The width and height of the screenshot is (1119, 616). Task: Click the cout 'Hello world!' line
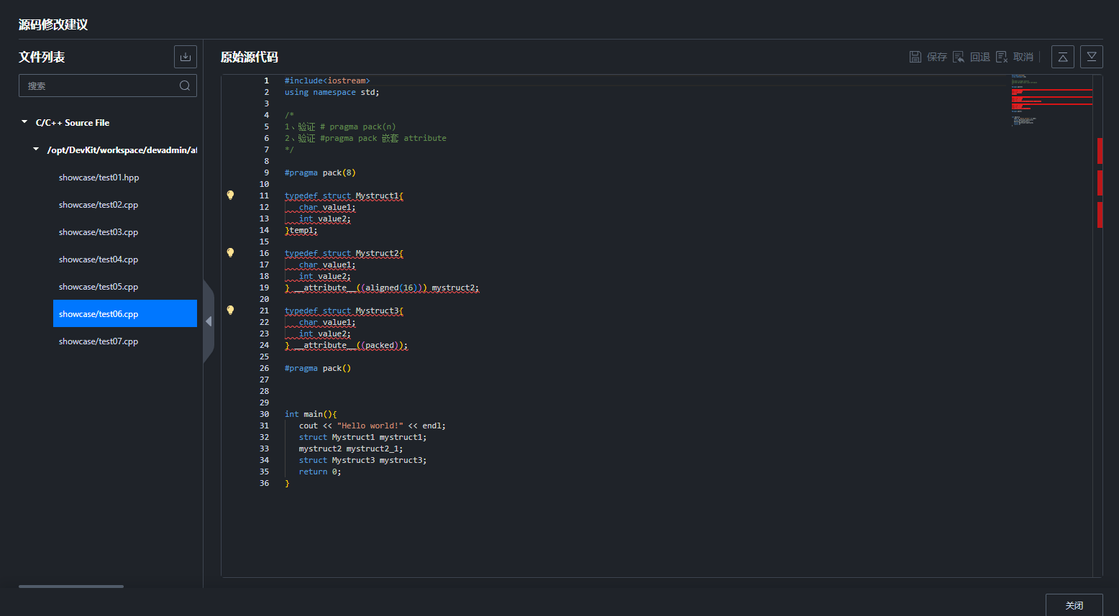(373, 426)
